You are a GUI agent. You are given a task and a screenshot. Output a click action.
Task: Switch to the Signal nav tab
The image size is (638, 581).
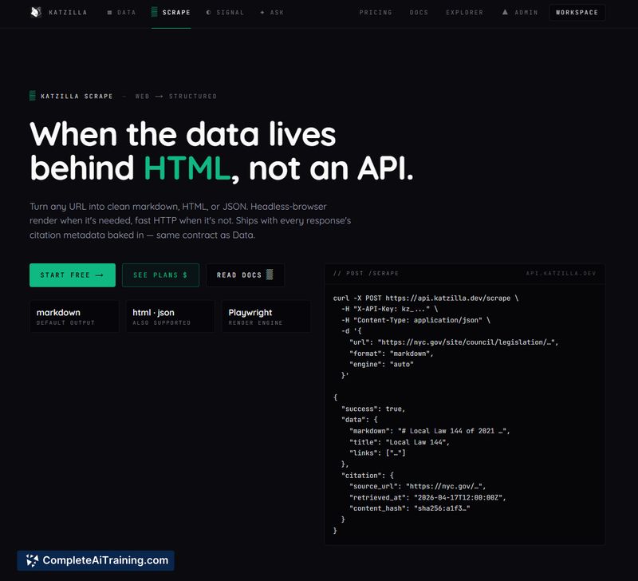pos(225,13)
